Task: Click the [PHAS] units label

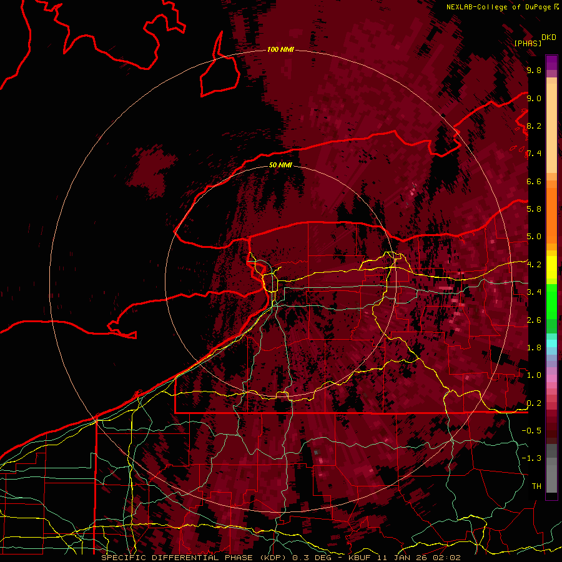Action: [x=528, y=43]
